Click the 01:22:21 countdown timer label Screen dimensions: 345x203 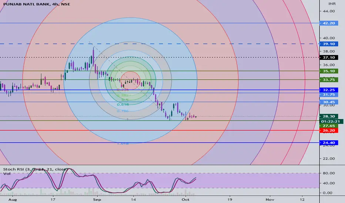pyautogui.click(x=331, y=121)
